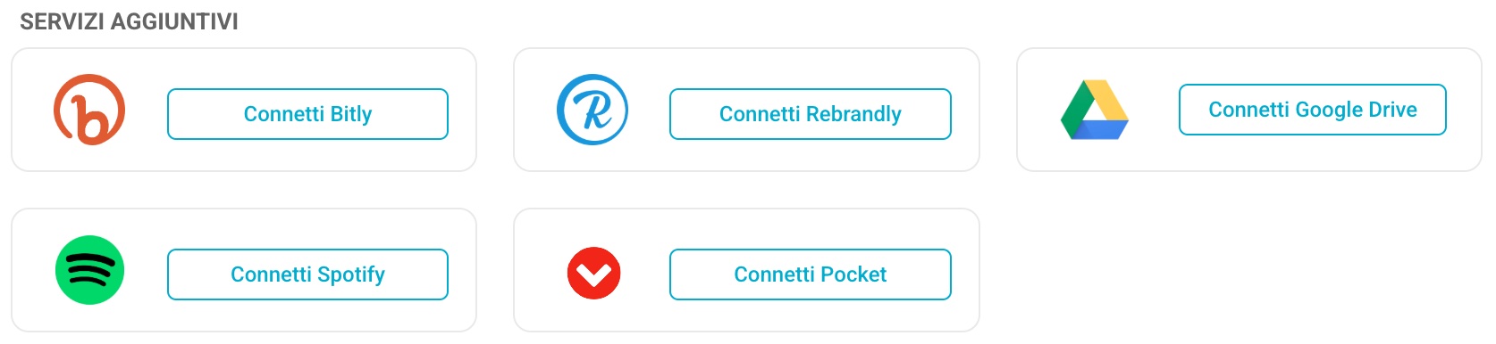1496x344 pixels.
Task: Click the blue Rebrandly R logo
Action: [593, 110]
